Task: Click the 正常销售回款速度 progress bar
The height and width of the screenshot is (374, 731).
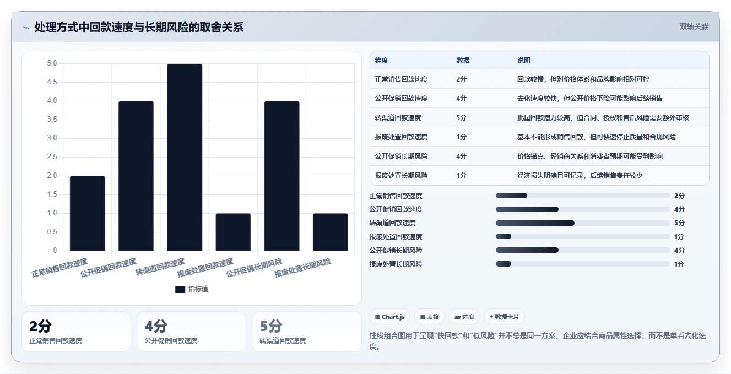Action: pos(583,196)
